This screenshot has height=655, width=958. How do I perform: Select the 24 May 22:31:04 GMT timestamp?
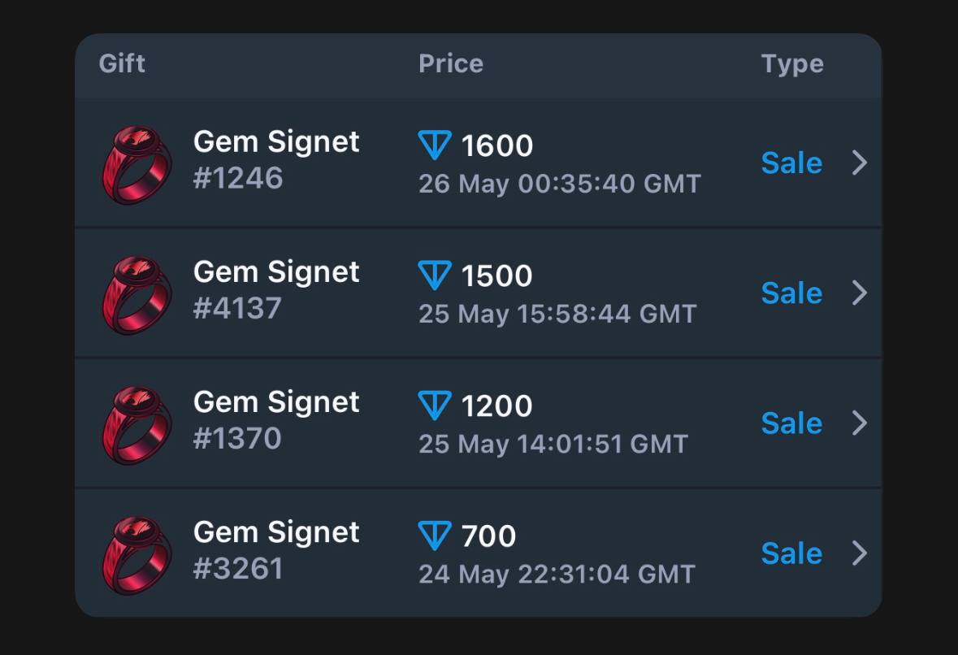click(557, 575)
